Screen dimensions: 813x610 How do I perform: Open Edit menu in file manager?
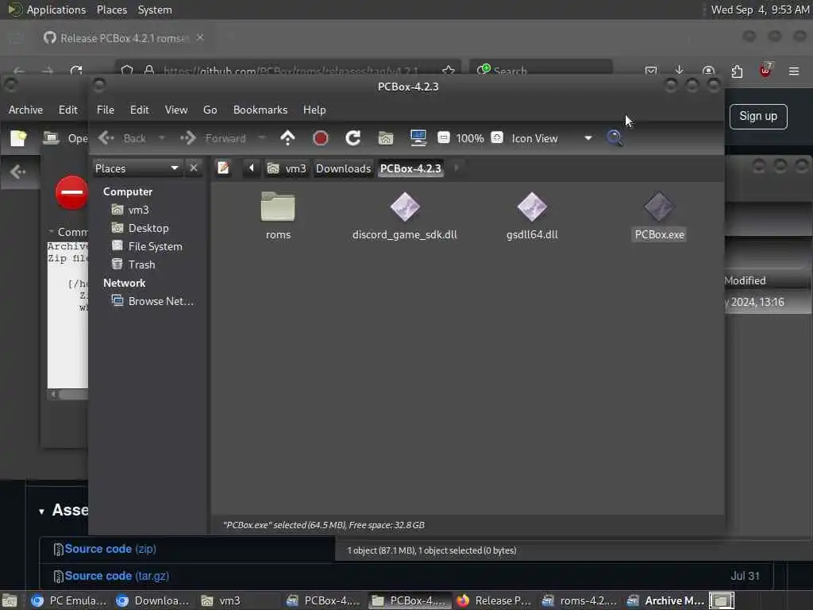pyautogui.click(x=139, y=110)
